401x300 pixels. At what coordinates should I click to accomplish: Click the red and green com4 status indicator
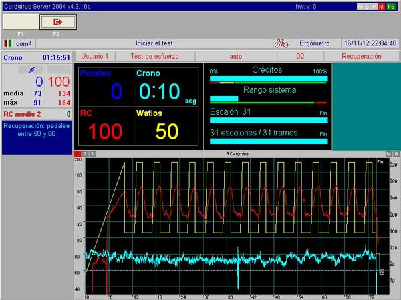tap(8, 43)
